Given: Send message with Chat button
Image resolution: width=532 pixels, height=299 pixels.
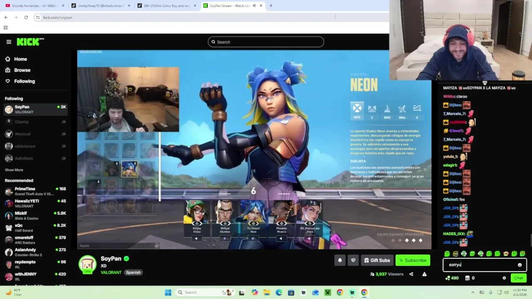Looking at the screenshot, I should tap(519, 278).
